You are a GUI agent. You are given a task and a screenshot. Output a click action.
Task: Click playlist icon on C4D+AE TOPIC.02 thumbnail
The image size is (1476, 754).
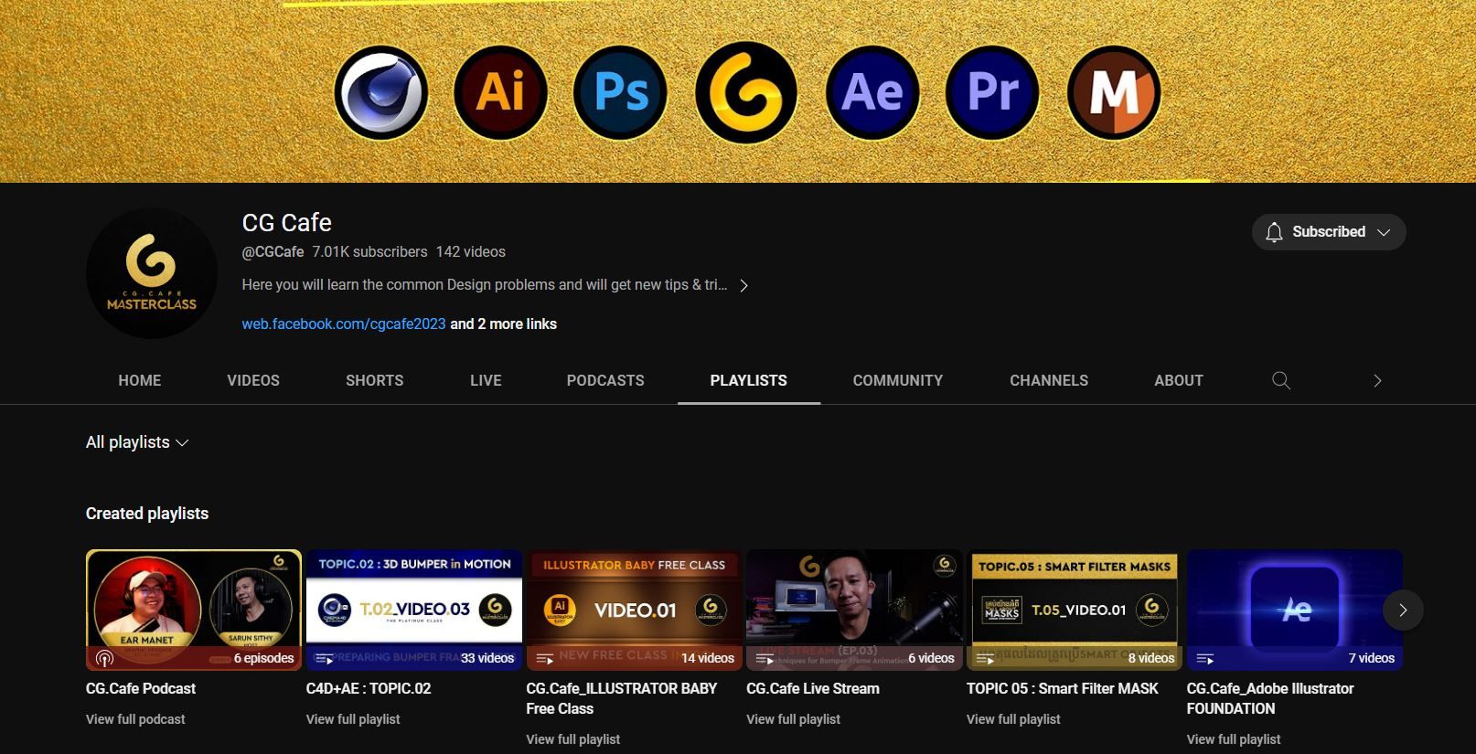click(325, 658)
